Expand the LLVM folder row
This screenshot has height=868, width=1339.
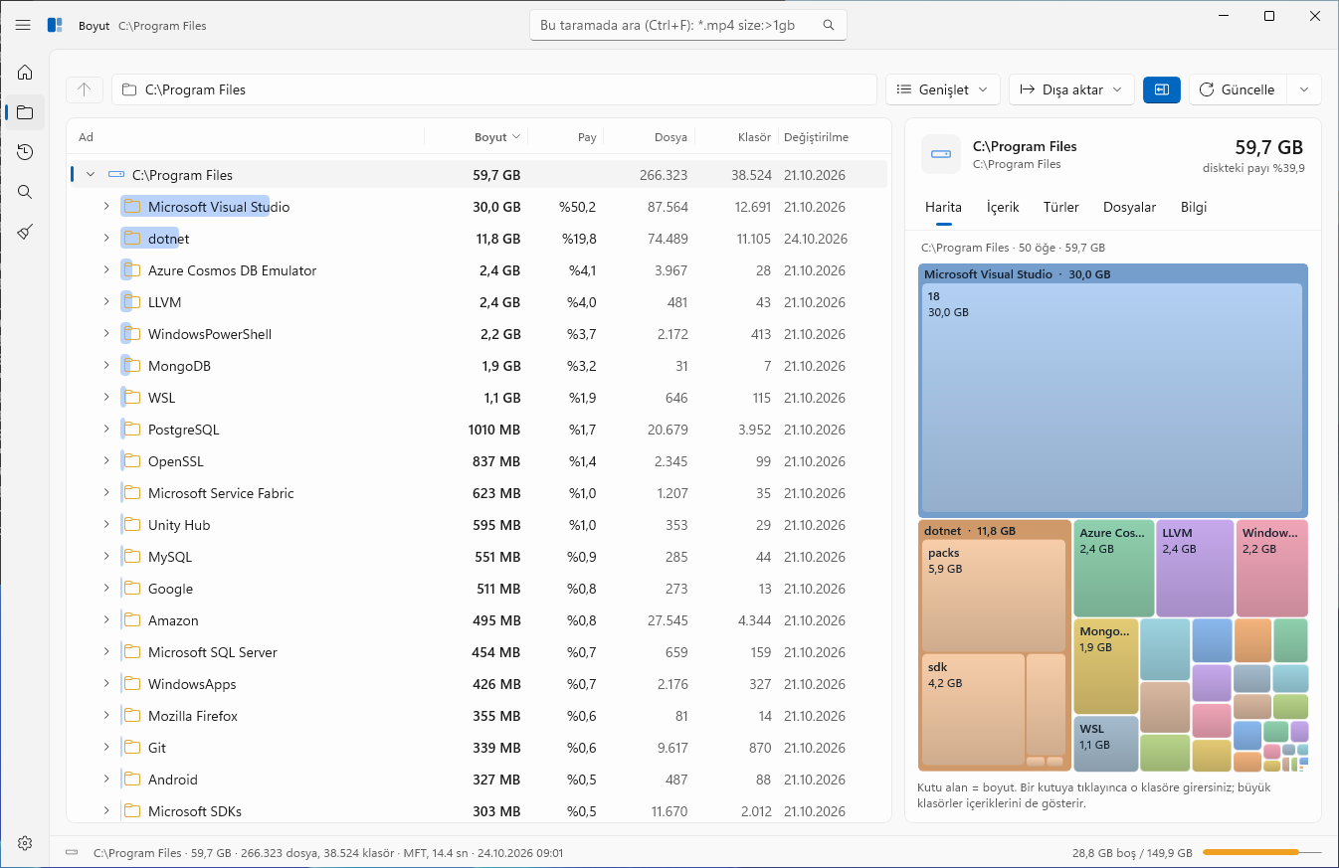[x=106, y=302]
